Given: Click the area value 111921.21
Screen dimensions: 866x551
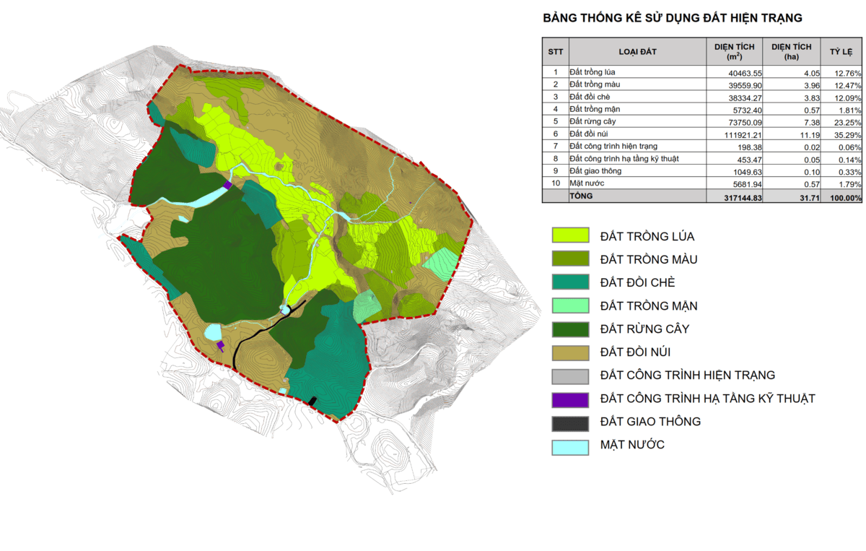Looking at the screenshot, I should pos(741,134).
